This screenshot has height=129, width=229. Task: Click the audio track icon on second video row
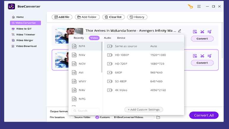(x=209, y=56)
